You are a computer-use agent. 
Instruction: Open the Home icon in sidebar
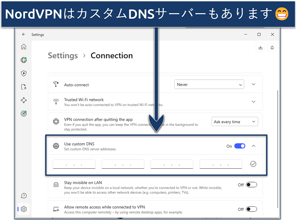(x=24, y=47)
